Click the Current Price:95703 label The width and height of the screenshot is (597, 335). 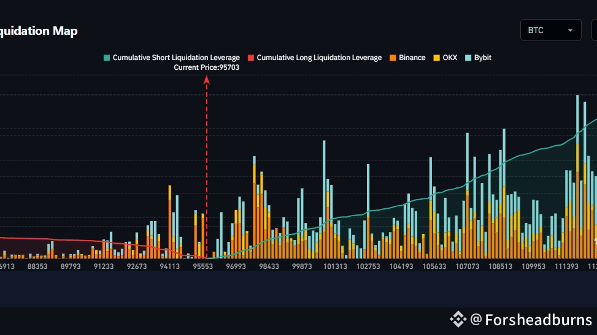pos(206,67)
